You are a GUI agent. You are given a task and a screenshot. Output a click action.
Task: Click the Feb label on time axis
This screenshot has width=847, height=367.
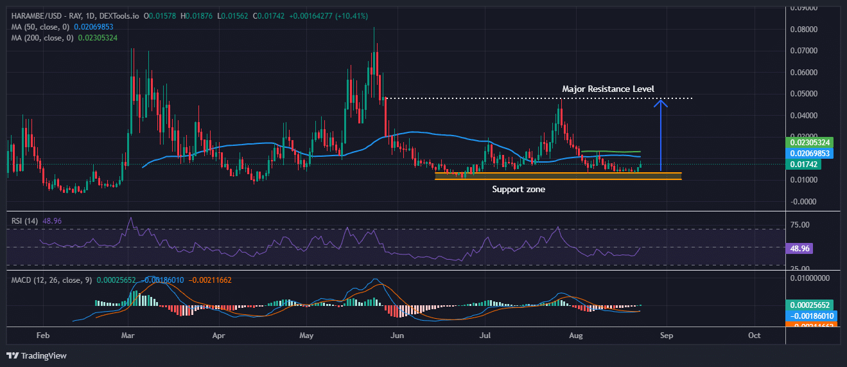click(x=42, y=336)
